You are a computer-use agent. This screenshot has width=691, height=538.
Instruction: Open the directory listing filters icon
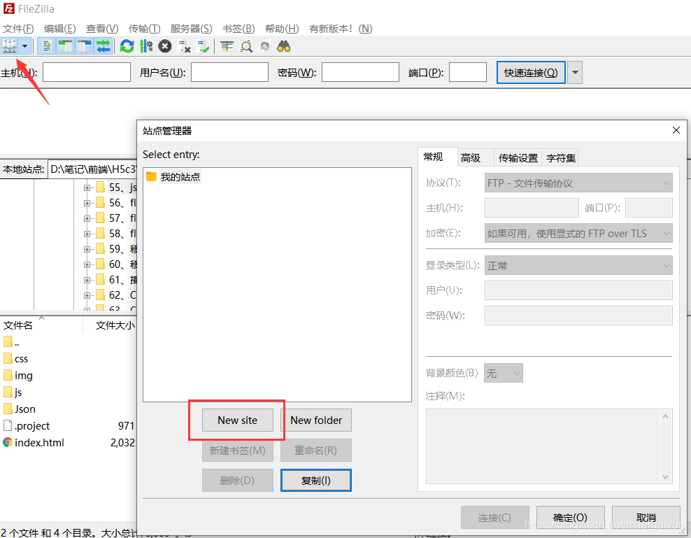[x=227, y=46]
